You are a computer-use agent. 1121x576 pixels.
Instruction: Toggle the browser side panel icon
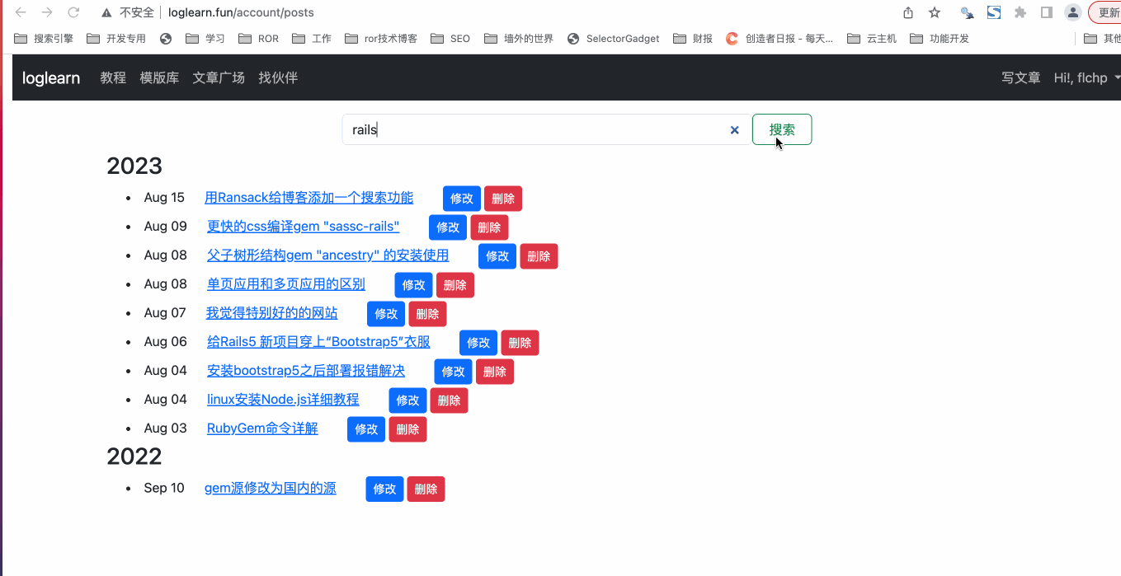(x=1046, y=12)
